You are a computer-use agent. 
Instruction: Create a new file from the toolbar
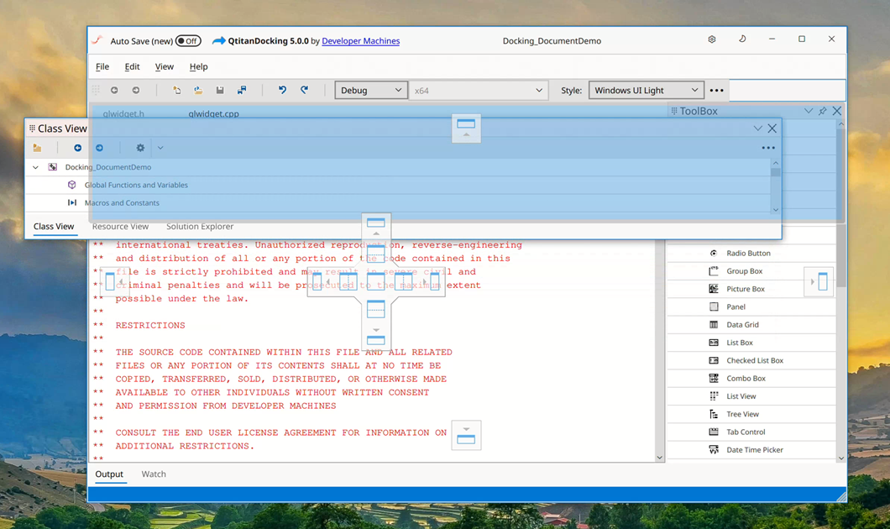pyautogui.click(x=177, y=90)
